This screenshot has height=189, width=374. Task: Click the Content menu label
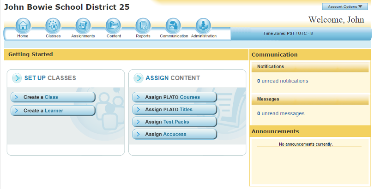click(114, 36)
